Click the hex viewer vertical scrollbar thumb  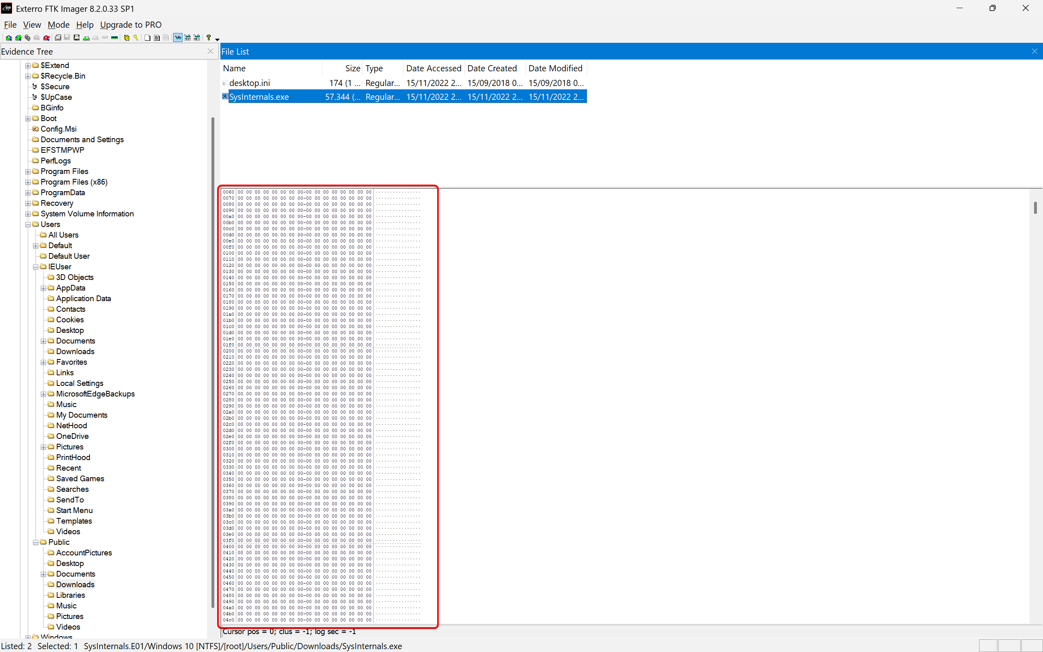tap(1035, 207)
